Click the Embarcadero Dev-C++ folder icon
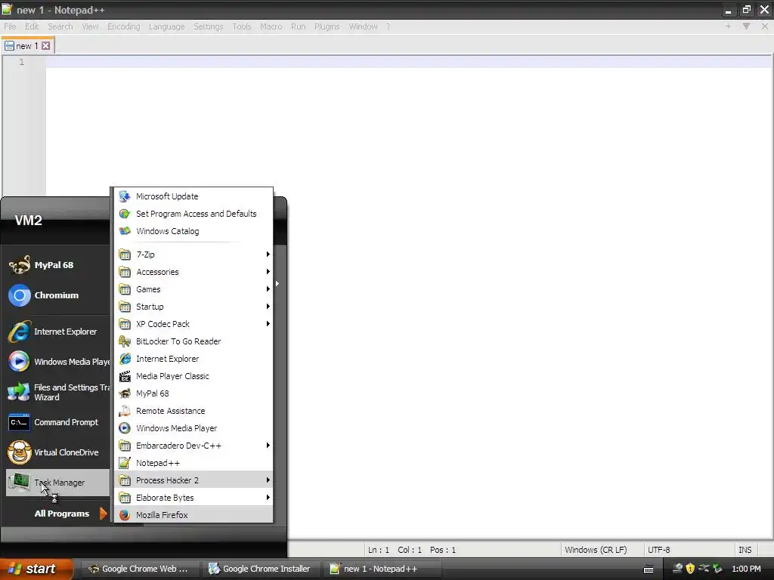The image size is (774, 580). pyautogui.click(x=125, y=446)
